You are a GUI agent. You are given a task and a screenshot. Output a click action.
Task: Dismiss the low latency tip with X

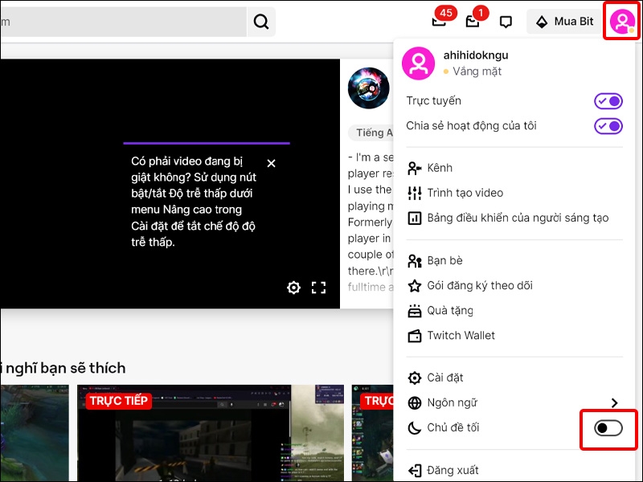point(271,162)
